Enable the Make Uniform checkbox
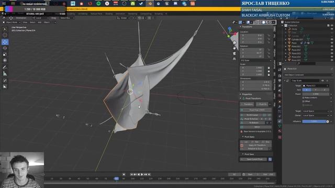The image size is (335, 188). click(x=304, y=98)
